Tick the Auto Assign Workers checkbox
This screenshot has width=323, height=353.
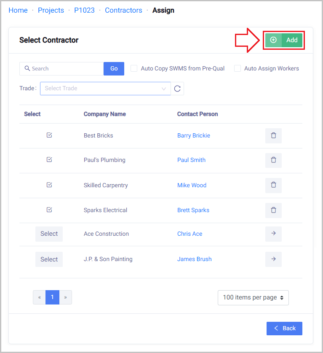(238, 68)
